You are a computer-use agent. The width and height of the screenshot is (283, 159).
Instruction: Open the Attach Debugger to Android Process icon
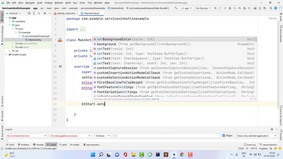[245, 8]
